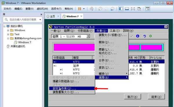Click the 執行(A) button
The image size is (174, 107).
(x=133, y=97)
